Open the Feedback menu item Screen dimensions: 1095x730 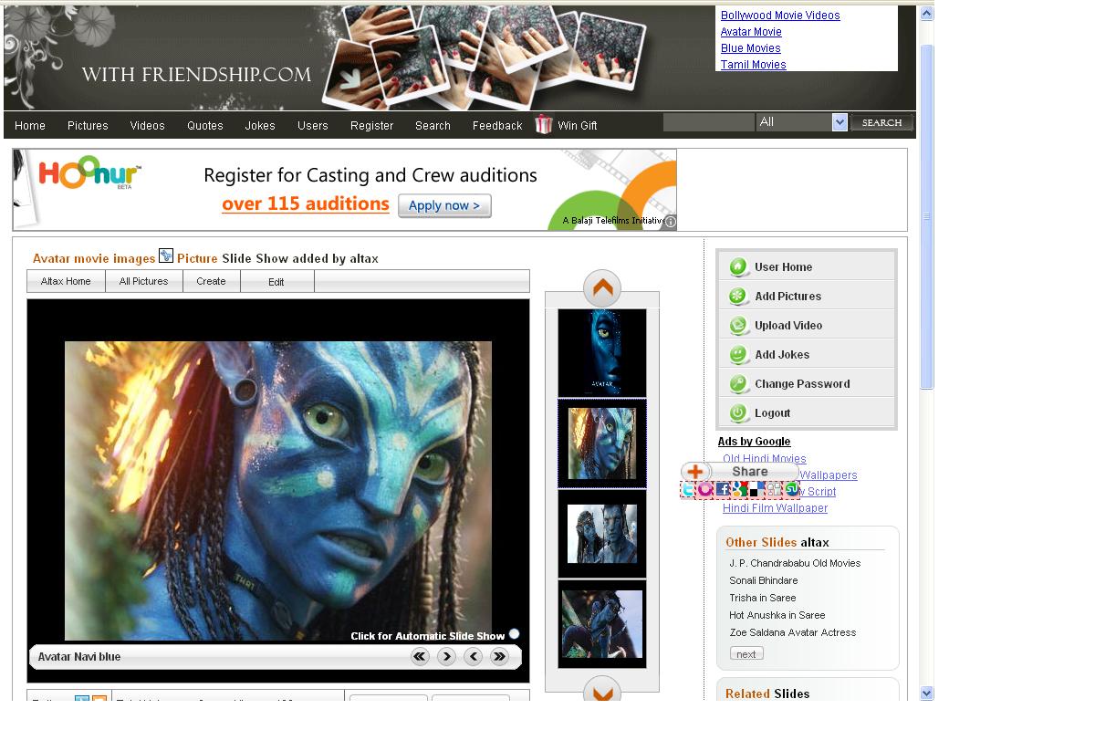[497, 126]
